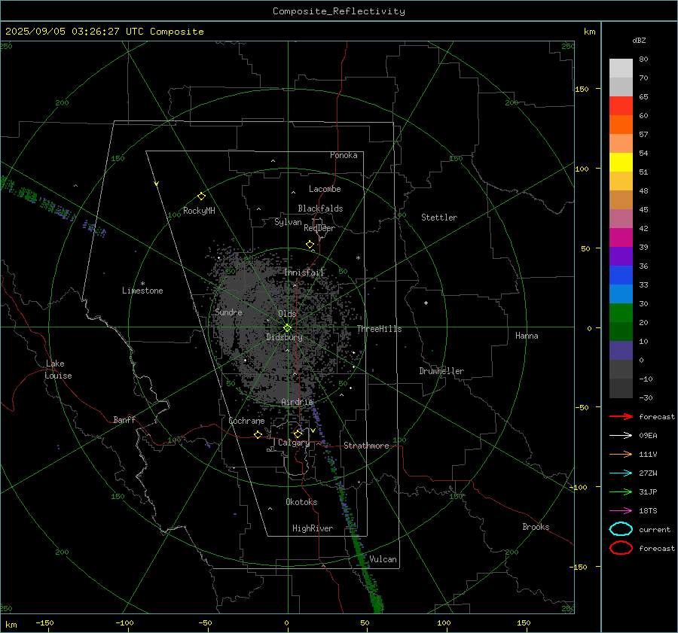Click the white plus marker west of Hanna
This screenshot has width=678, height=633.
pyautogui.click(x=426, y=303)
